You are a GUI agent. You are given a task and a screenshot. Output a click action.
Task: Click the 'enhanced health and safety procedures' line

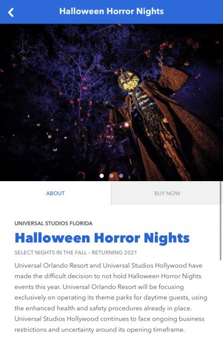103,308
